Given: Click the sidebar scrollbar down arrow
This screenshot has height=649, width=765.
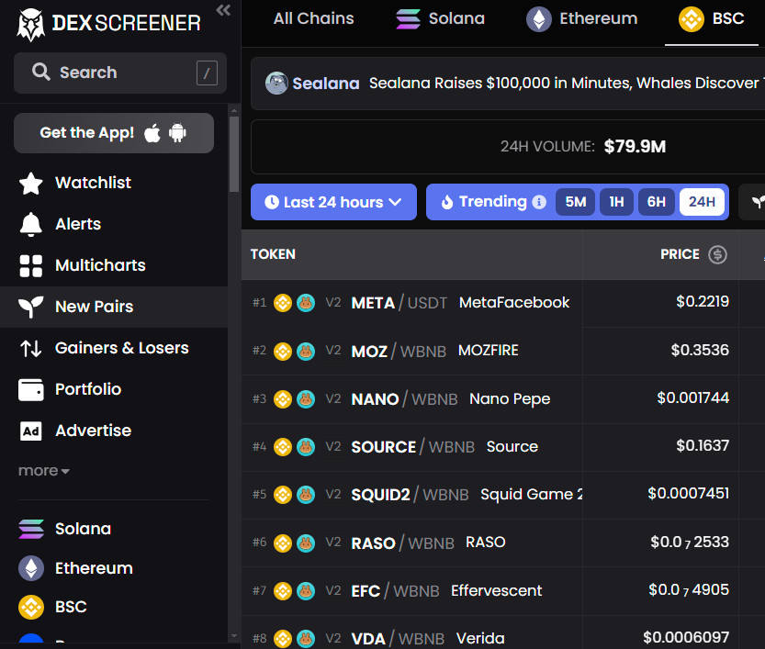Looking at the screenshot, I should (234, 636).
